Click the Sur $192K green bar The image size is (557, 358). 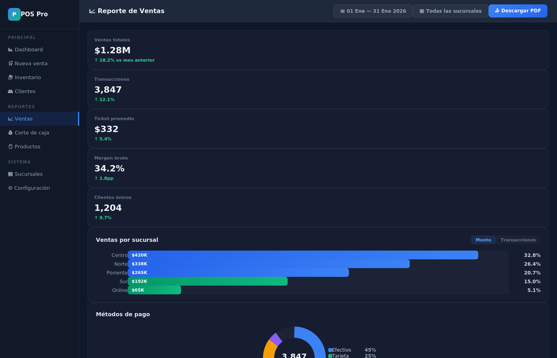coord(208,281)
